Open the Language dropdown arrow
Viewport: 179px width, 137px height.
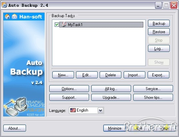point(100,111)
